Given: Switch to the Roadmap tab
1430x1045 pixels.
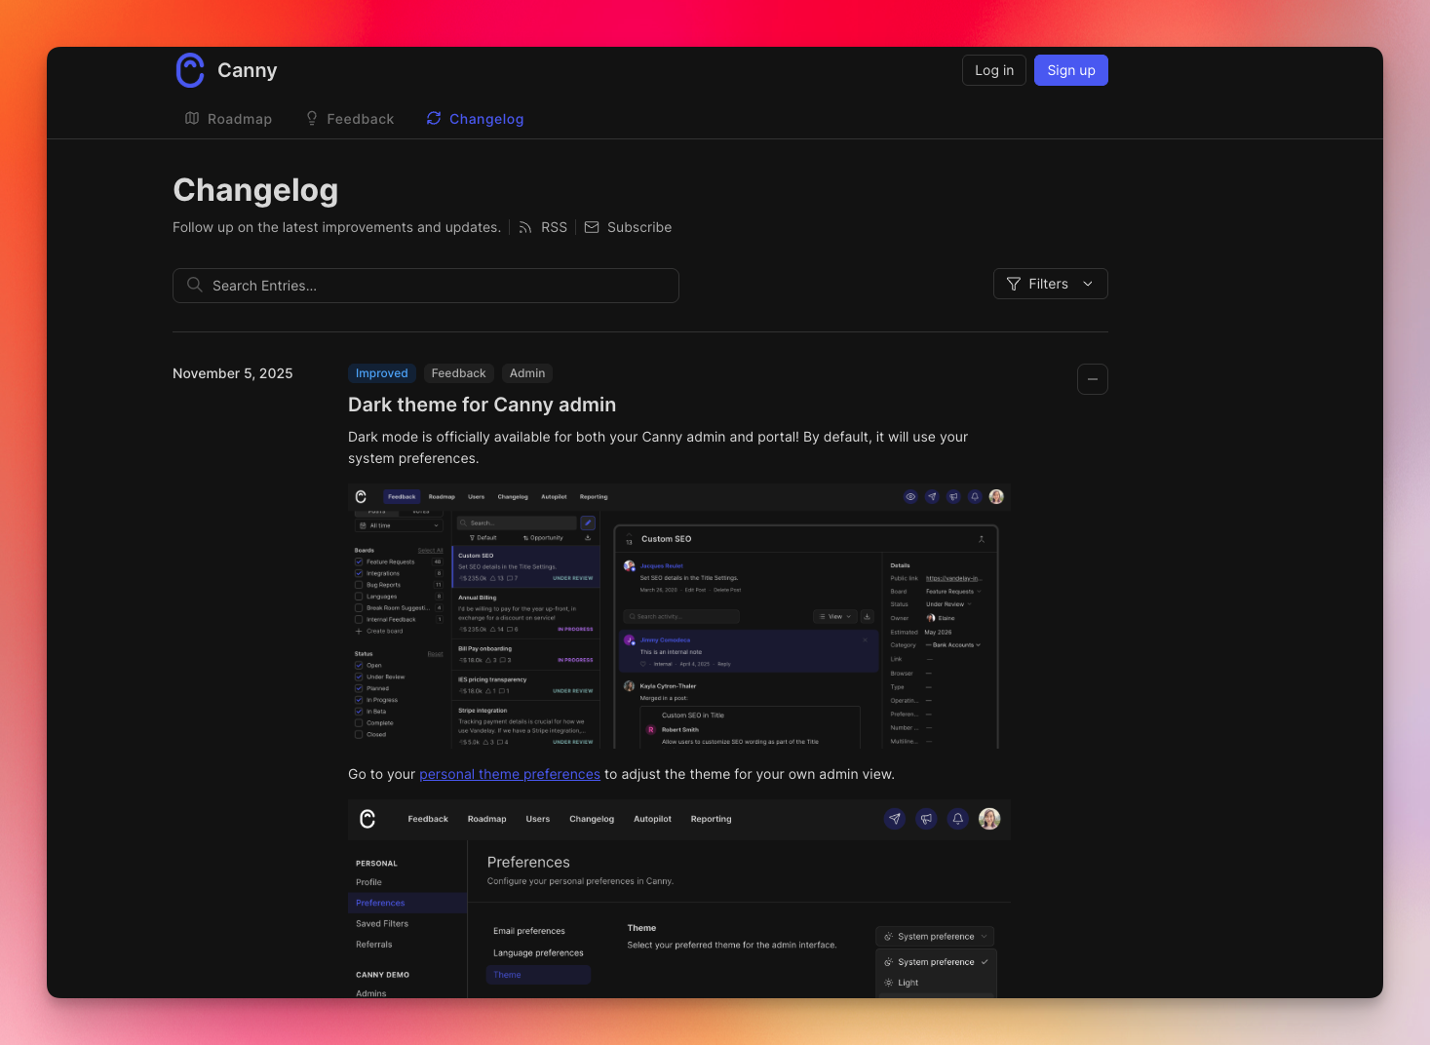Looking at the screenshot, I should [x=228, y=118].
